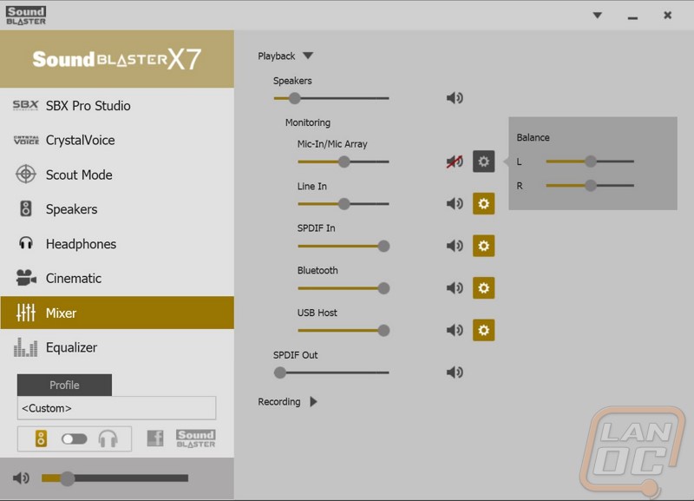The height and width of the screenshot is (501, 694).
Task: Select the Mixer page
Action: (x=117, y=313)
